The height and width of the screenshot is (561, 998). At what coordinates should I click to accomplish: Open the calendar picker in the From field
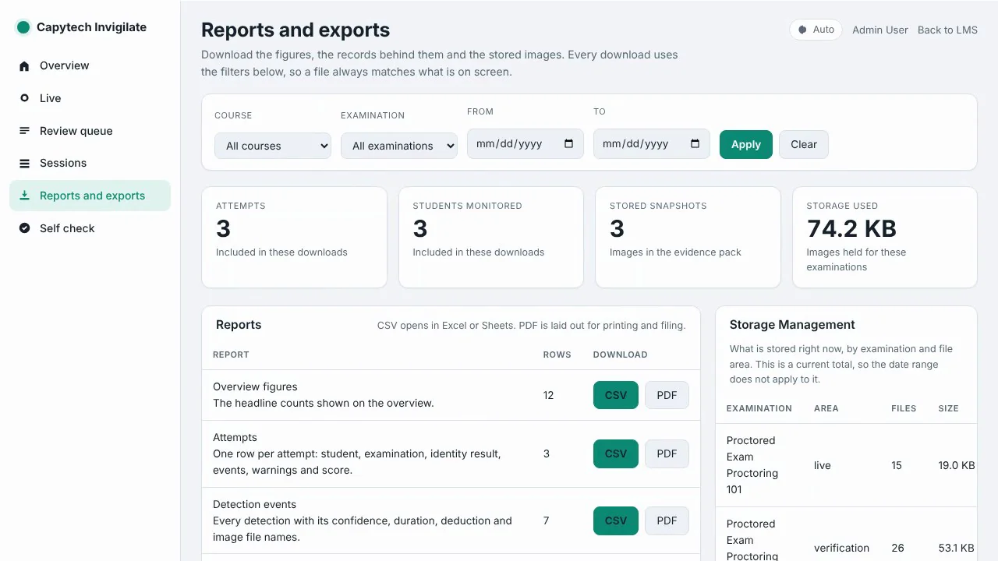pyautogui.click(x=568, y=144)
